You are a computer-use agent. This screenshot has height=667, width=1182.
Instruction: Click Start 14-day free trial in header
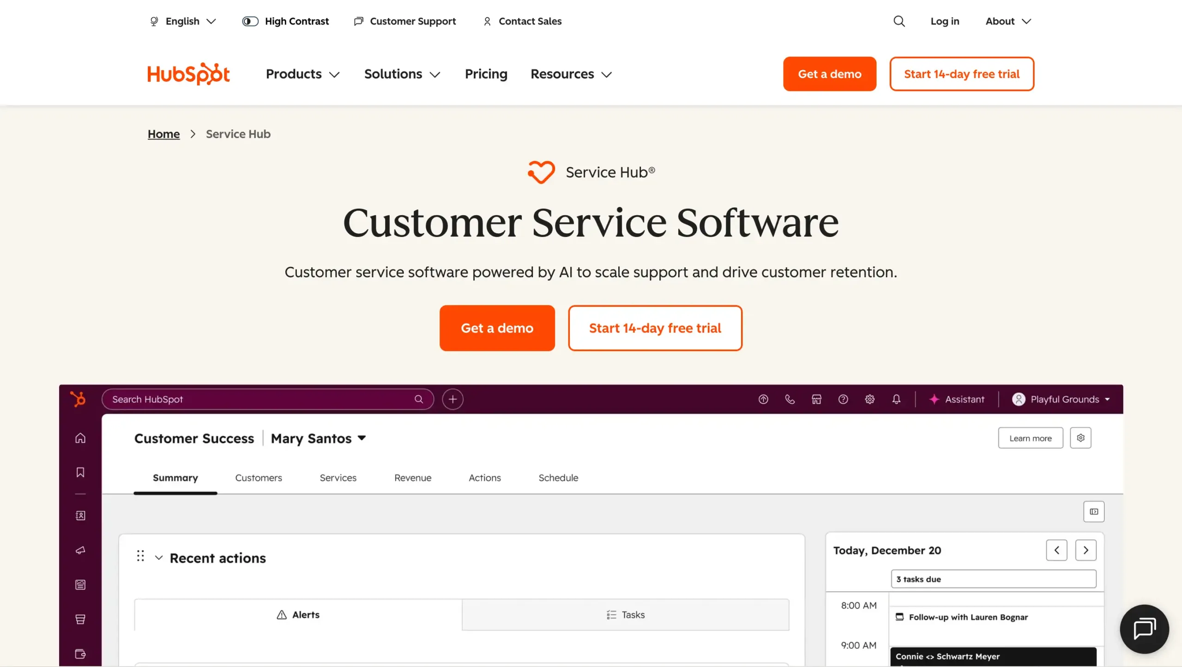962,74
